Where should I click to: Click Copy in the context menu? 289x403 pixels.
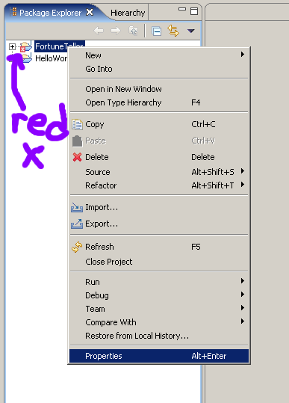pyautogui.click(x=159, y=124)
